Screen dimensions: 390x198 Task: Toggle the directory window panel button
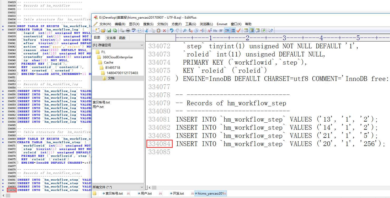251,31
